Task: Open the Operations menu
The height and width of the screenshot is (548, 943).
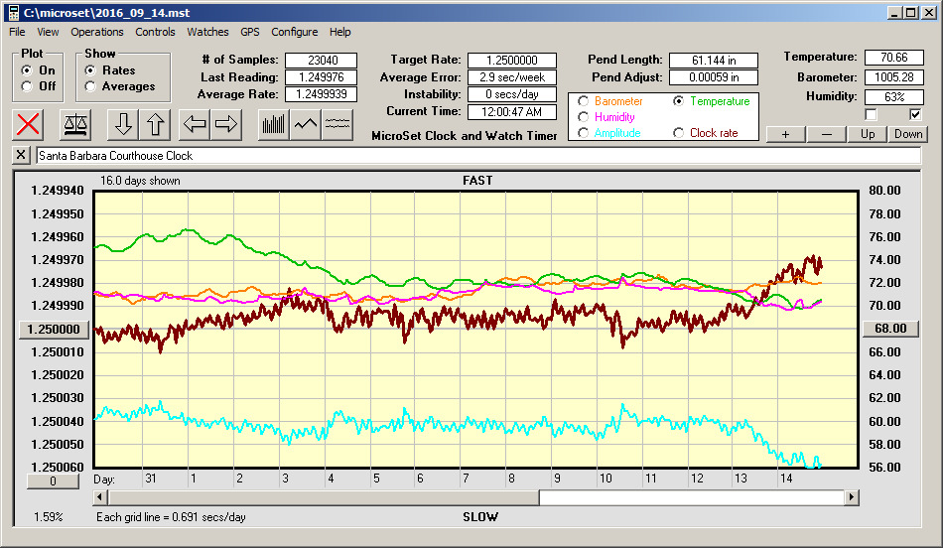Action: (97, 32)
